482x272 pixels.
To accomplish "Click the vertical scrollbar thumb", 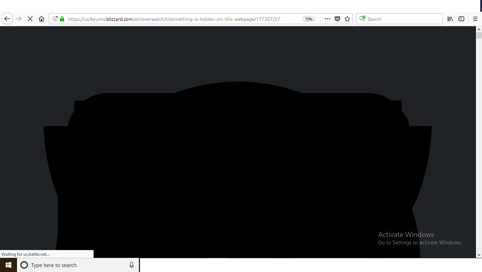I will (x=479, y=35).
